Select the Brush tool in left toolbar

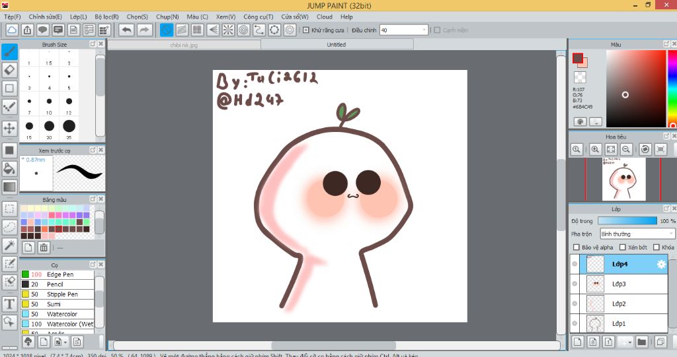pyautogui.click(x=9, y=51)
